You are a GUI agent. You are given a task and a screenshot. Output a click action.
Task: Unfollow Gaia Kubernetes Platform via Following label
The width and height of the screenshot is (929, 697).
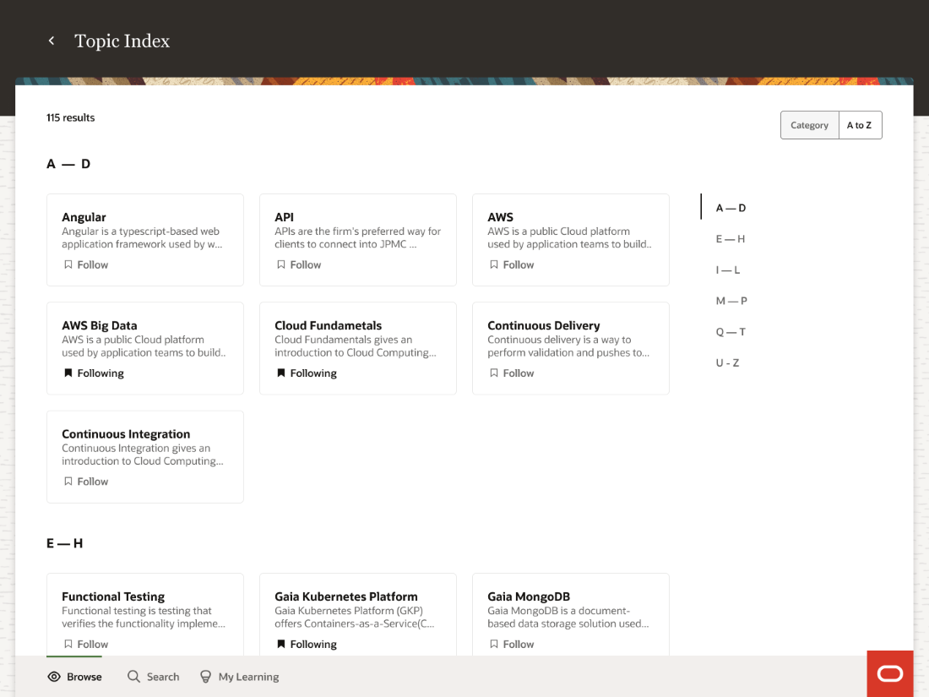(x=312, y=645)
